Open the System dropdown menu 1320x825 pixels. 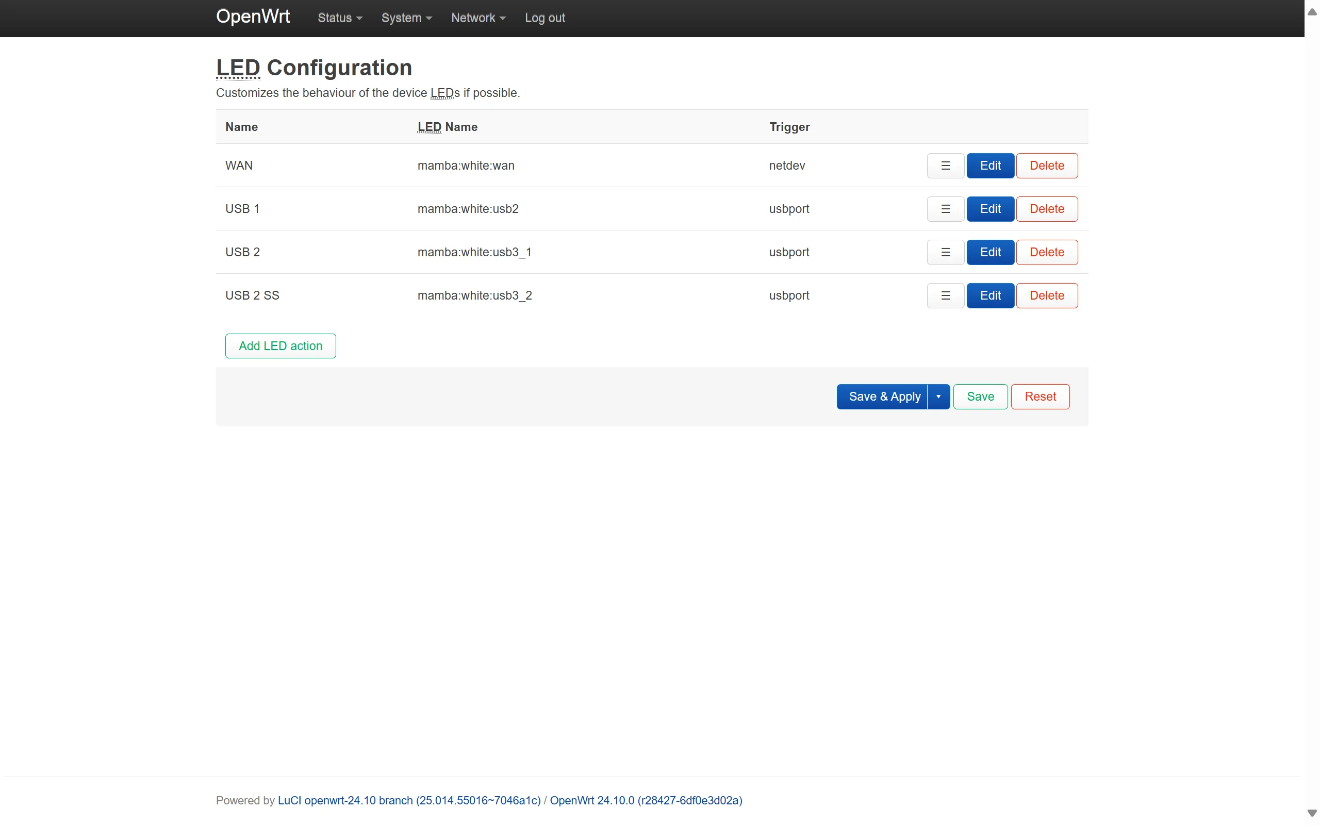[406, 18]
